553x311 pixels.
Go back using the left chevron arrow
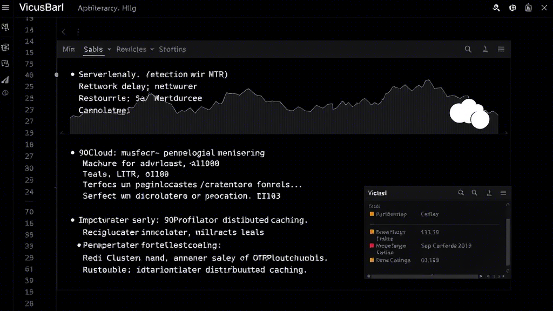[x=64, y=32]
